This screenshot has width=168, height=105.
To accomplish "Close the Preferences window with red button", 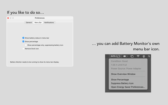I will 8,18.
